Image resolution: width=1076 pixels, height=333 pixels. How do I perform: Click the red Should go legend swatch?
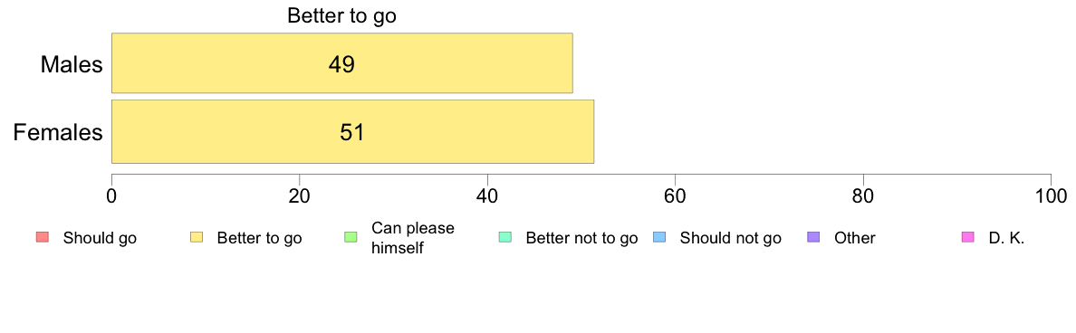click(x=42, y=238)
